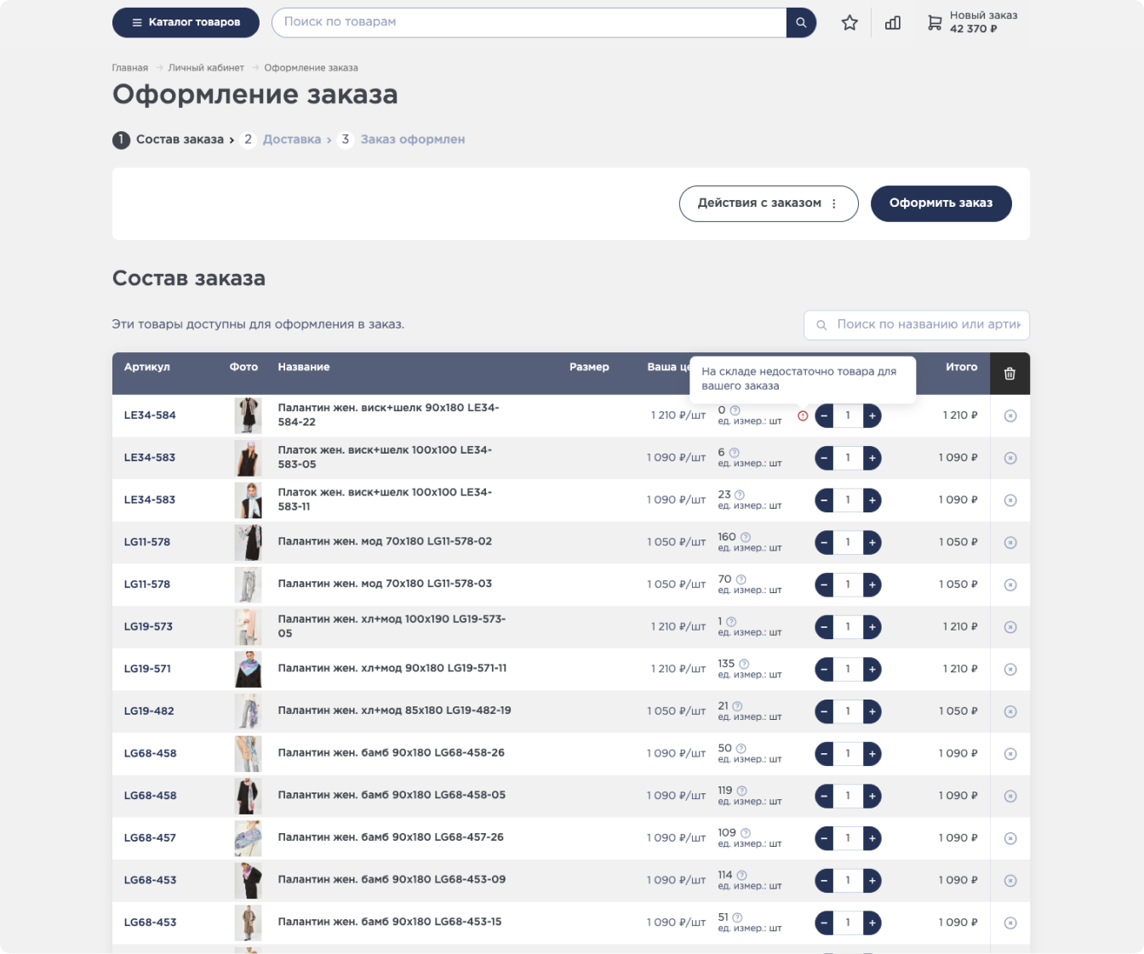
Task: Increase quantity for Палантин LG68-458-26
Action: (x=872, y=754)
